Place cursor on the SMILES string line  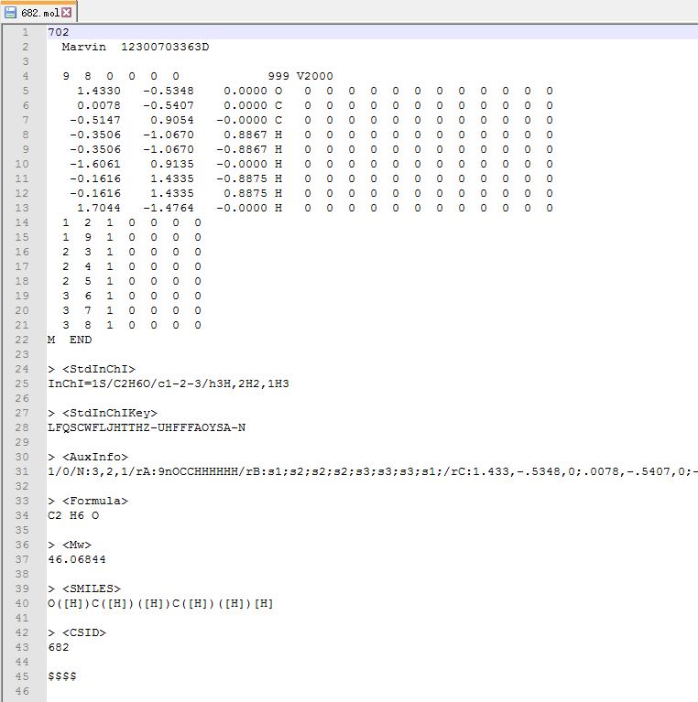coord(160,603)
